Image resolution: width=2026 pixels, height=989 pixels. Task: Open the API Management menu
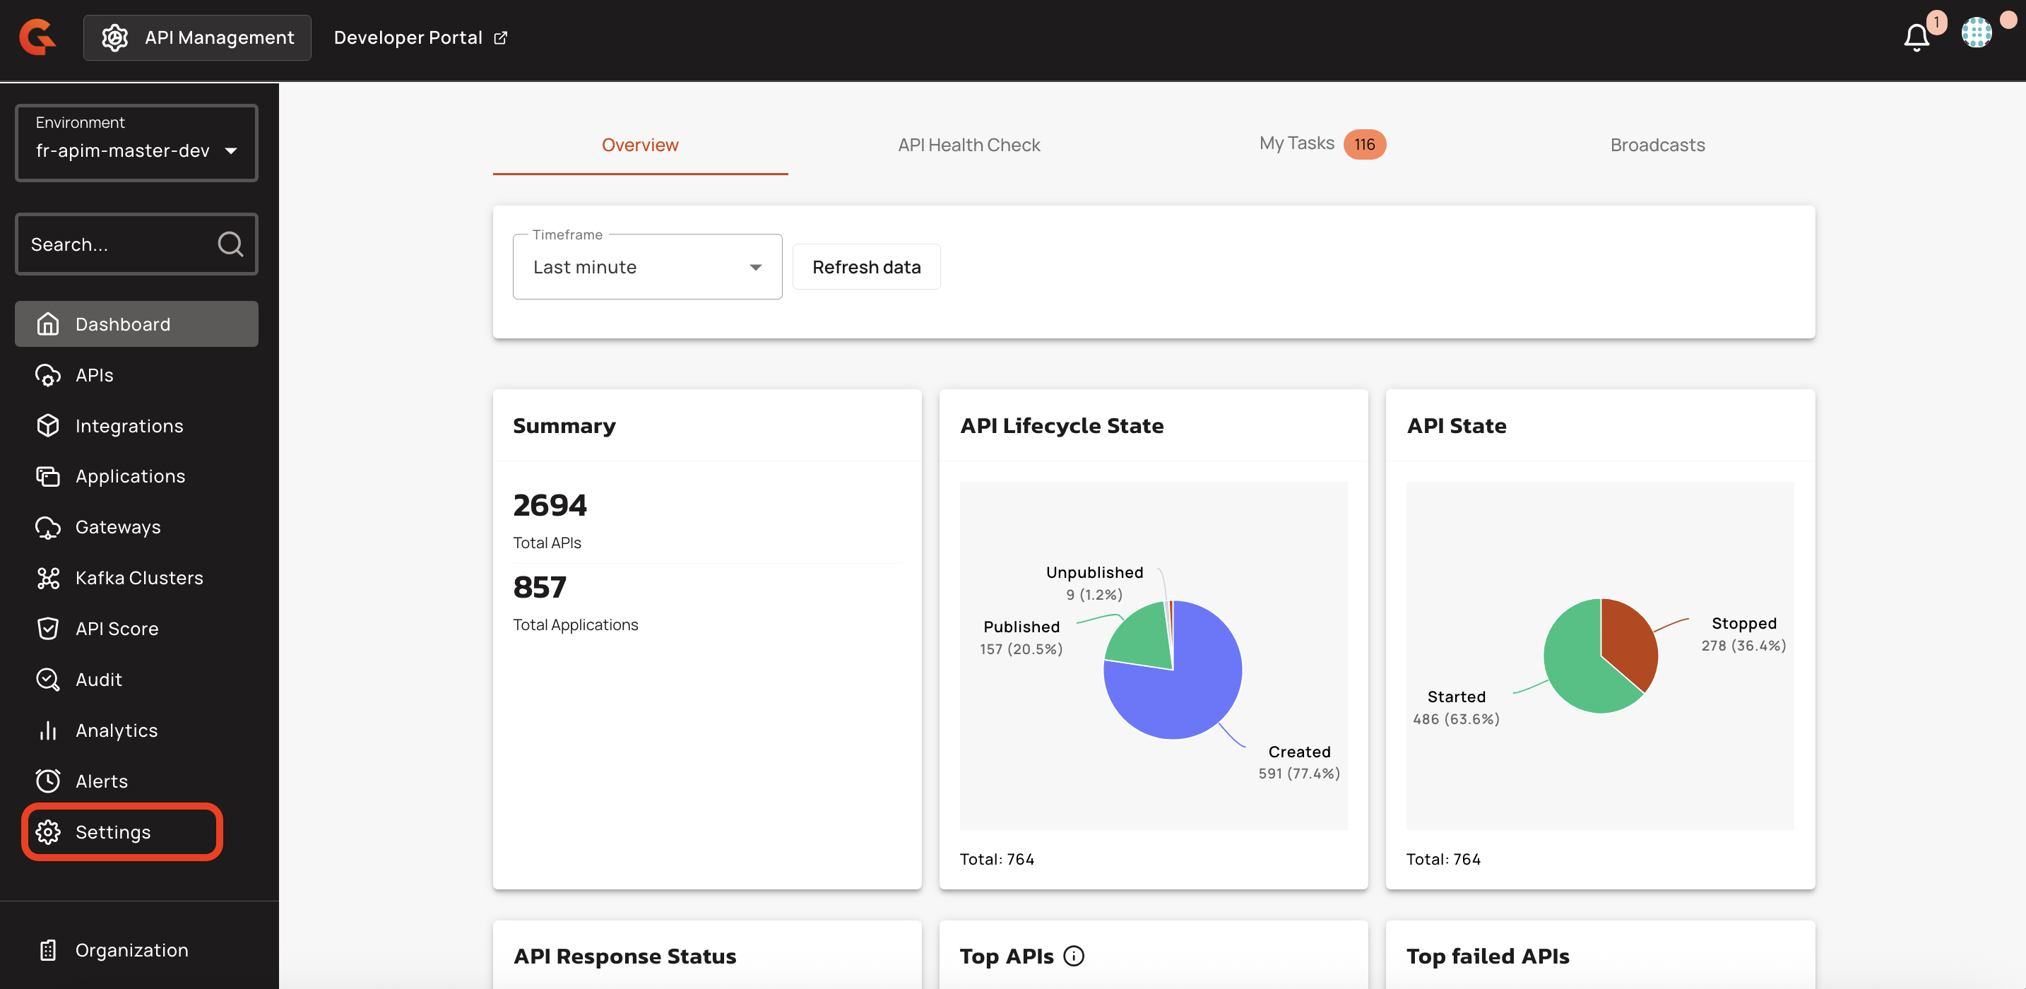197,37
